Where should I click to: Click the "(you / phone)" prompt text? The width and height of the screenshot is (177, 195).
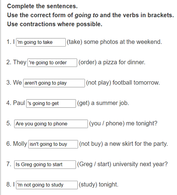[107, 124]
